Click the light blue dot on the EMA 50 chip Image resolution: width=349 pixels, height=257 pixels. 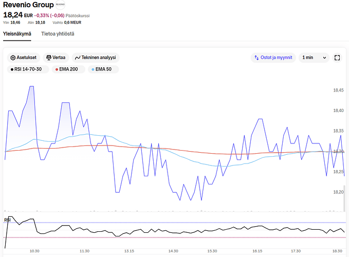(x=93, y=69)
